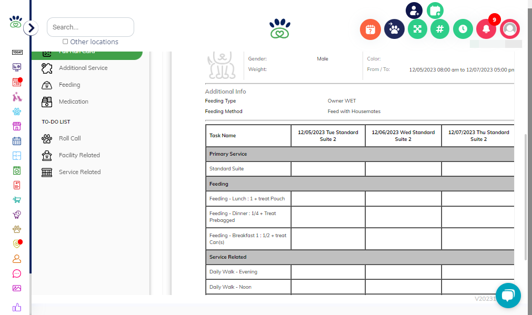The width and height of the screenshot is (532, 315).
Task: Click the purple thumbs-up sidebar icon
Action: [x=17, y=307]
